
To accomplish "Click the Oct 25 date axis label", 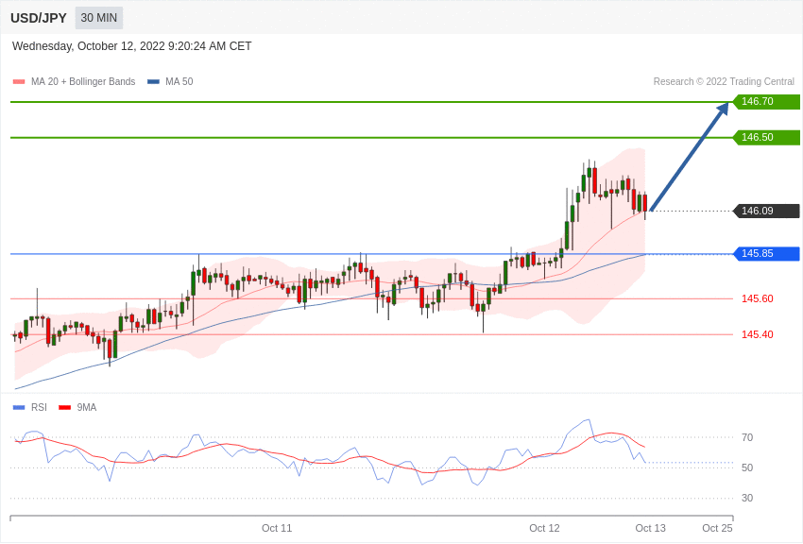I will (717, 528).
